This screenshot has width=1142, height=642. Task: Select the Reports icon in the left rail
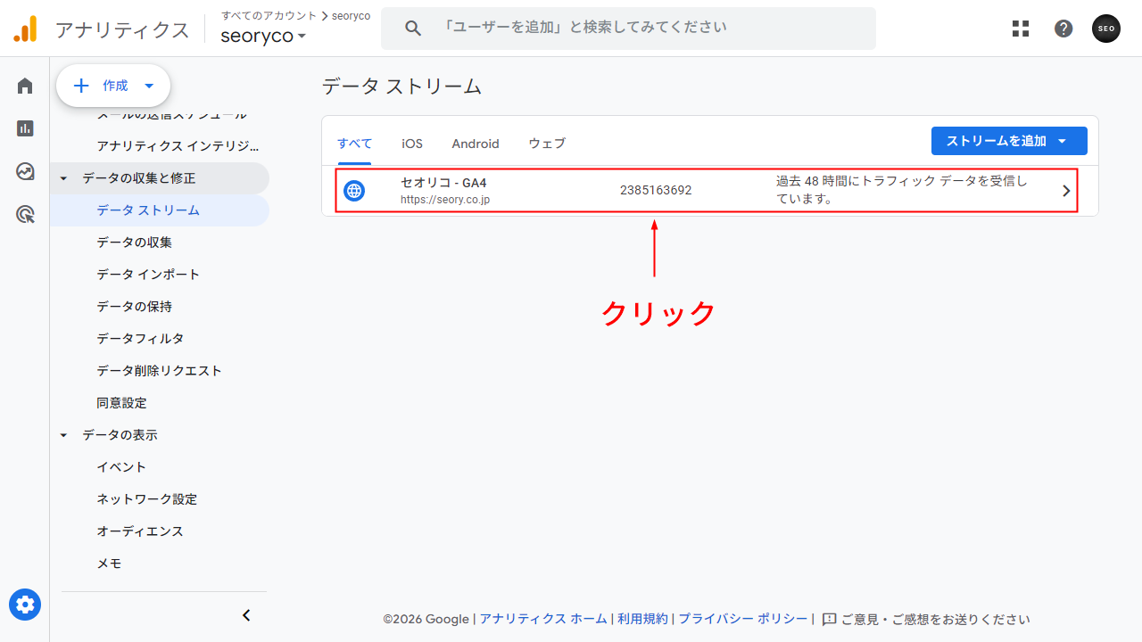point(24,128)
